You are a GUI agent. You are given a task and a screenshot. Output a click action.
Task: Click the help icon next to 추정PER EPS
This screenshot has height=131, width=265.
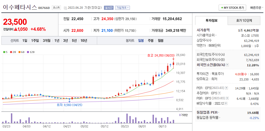coord(219,93)
